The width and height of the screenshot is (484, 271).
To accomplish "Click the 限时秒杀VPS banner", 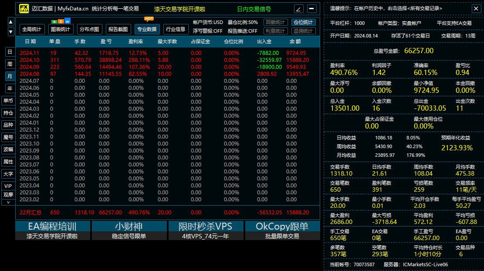I will [x=206, y=230].
